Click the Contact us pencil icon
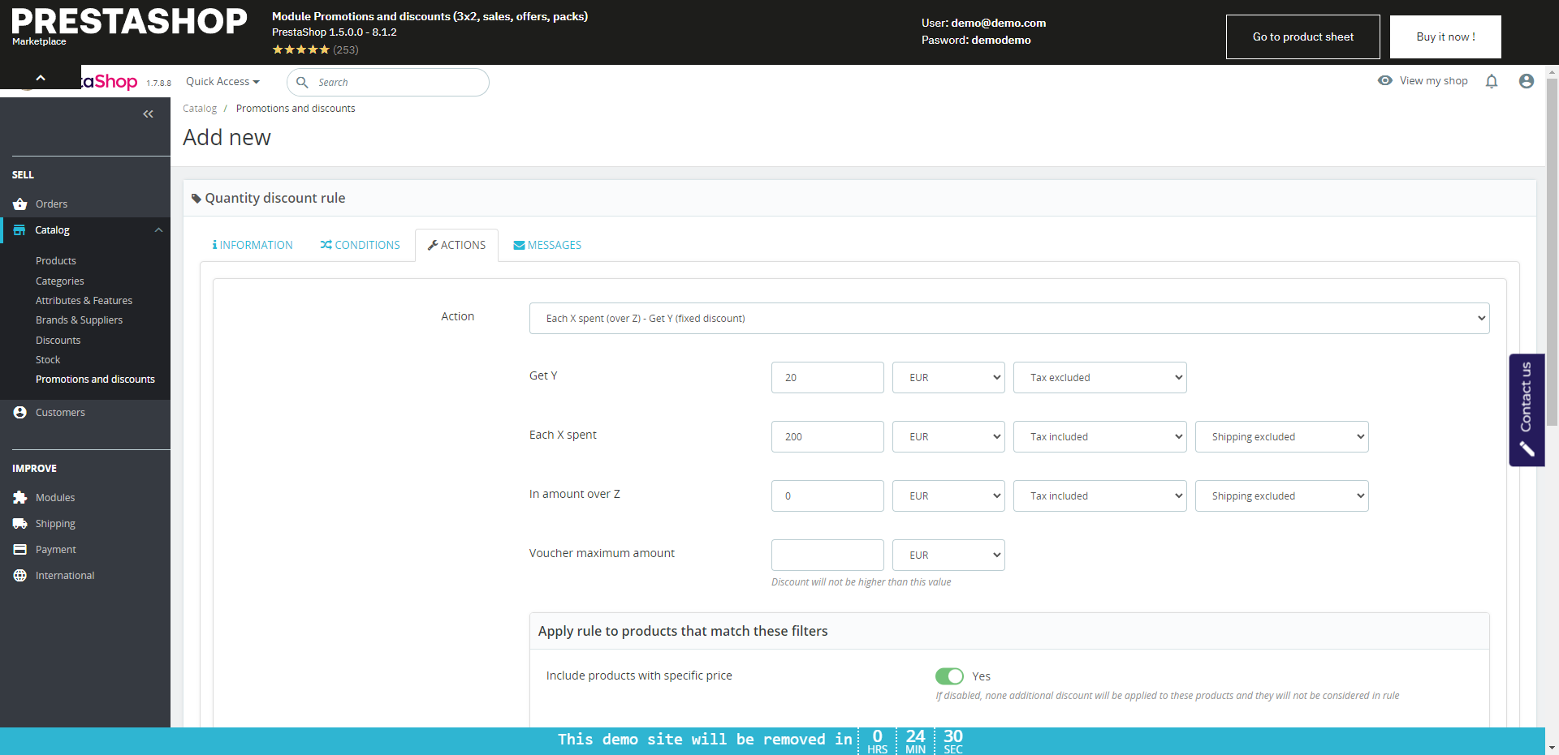 1527,449
